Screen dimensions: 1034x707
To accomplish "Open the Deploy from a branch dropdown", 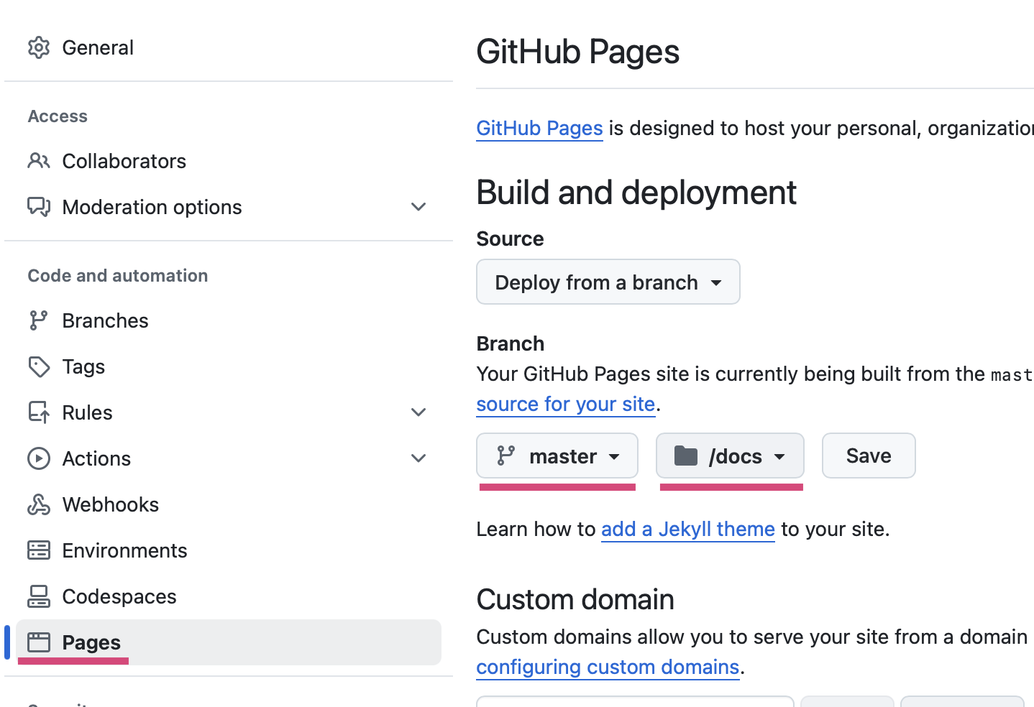I will pos(608,282).
